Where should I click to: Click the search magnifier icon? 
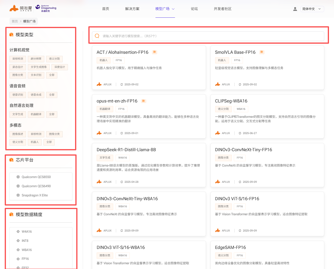pos(97,36)
